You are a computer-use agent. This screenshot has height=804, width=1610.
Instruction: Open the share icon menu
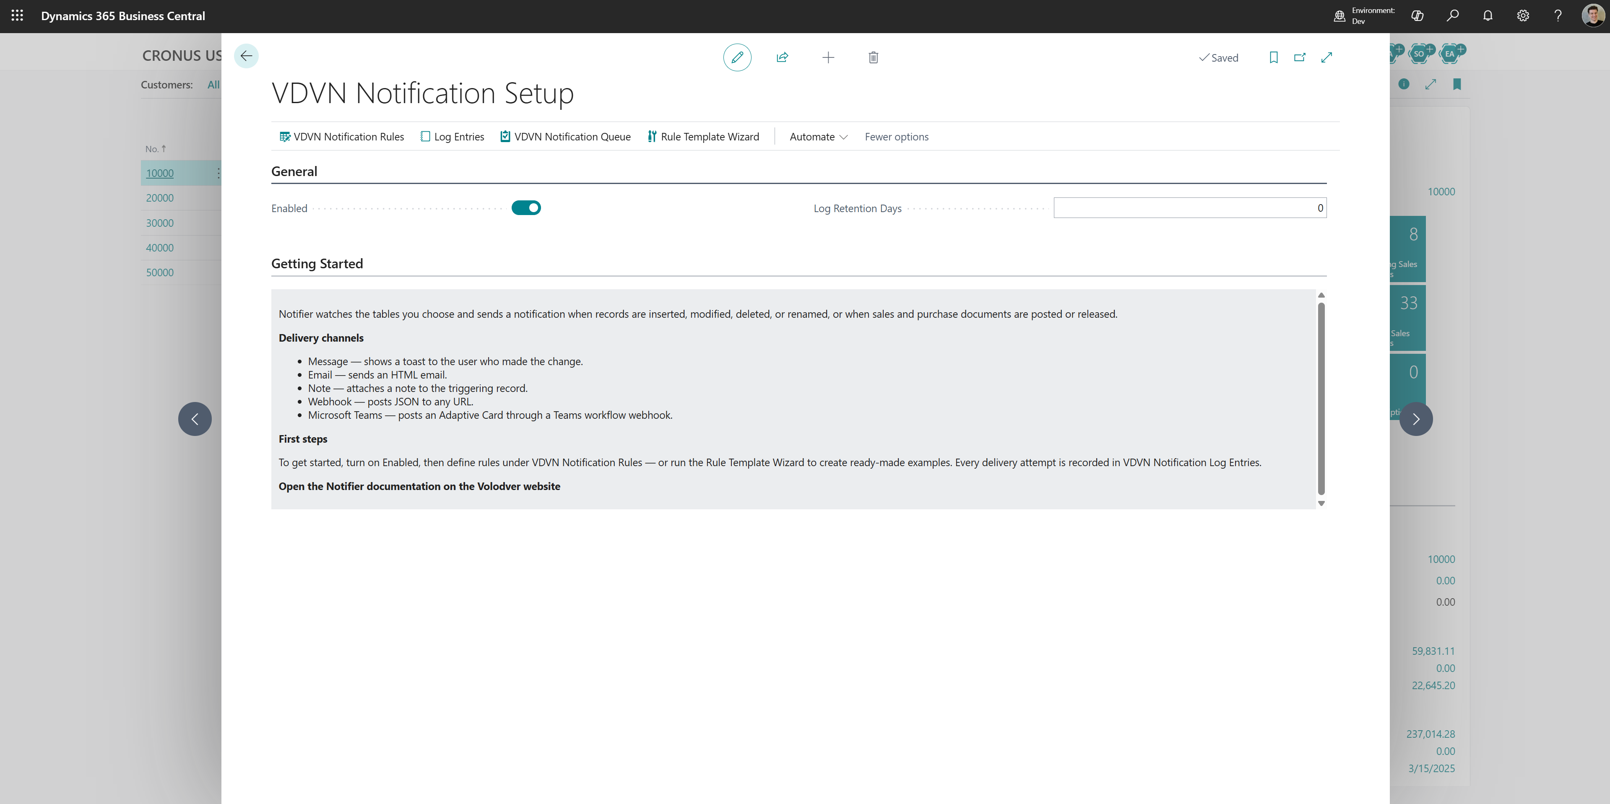coord(782,57)
